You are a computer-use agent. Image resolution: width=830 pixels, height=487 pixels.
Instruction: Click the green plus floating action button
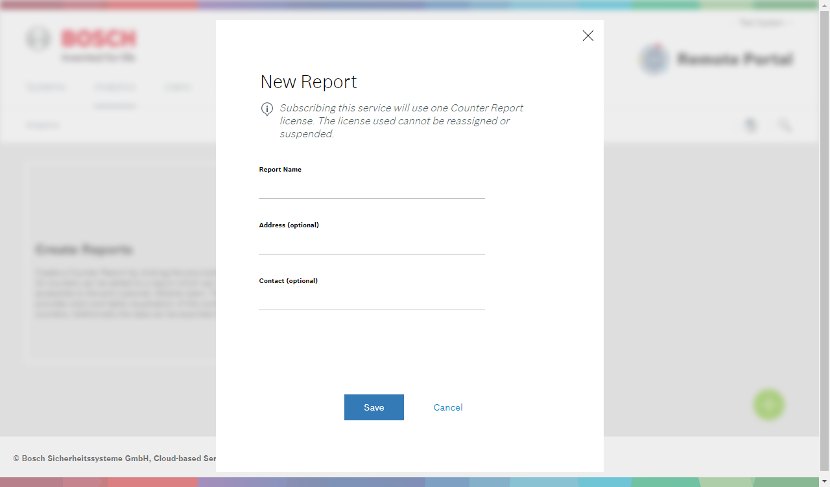pos(768,404)
